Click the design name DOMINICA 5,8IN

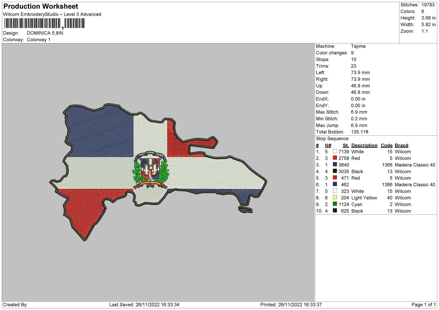tap(45, 33)
